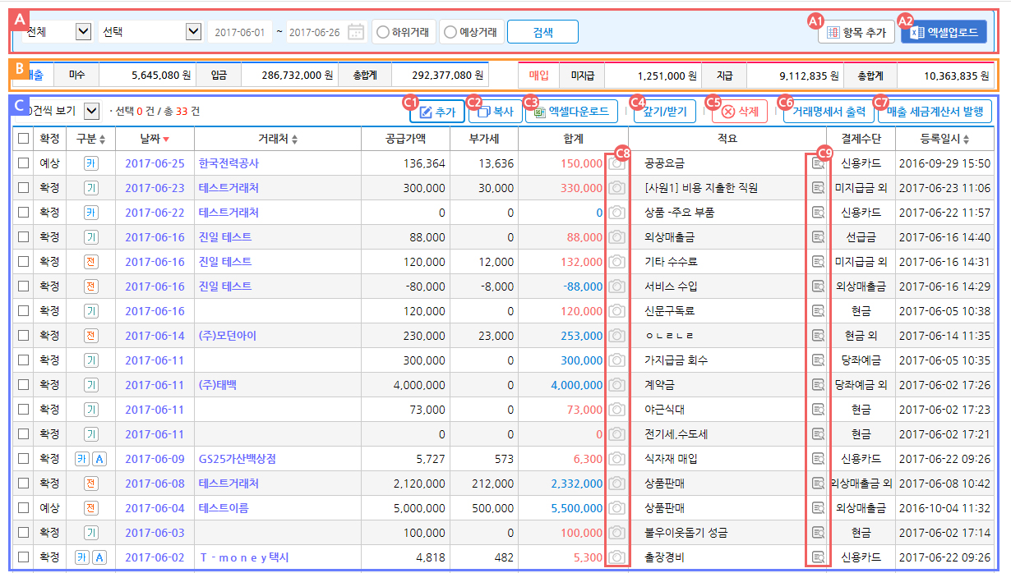Click the registration time 2016-09-29 15:50

click(944, 163)
